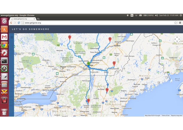Open the sound volume indicator
183x130 pixels.
point(156,15)
